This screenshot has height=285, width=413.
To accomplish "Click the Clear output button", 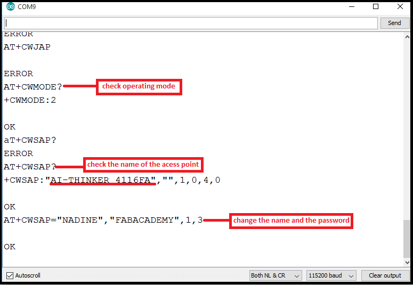I will click(x=385, y=275).
